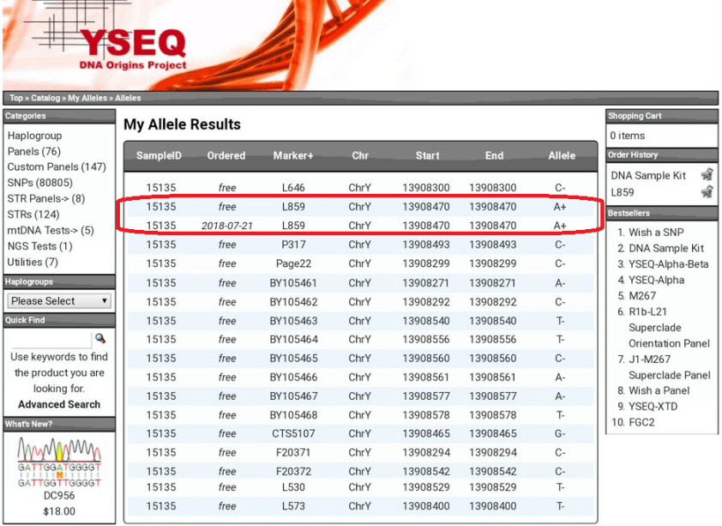
Task: Open Custom Panels (147) category
Action: 57,167
